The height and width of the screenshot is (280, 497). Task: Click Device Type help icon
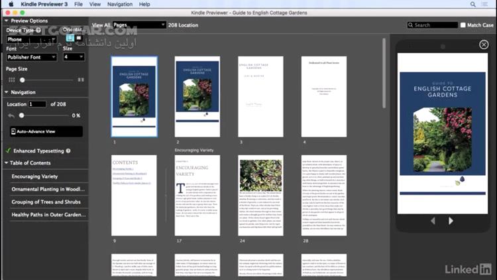click(x=38, y=30)
